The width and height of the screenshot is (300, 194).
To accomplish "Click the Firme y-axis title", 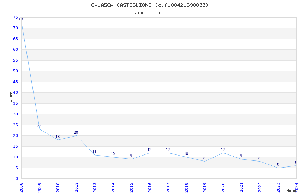I will [10, 98].
